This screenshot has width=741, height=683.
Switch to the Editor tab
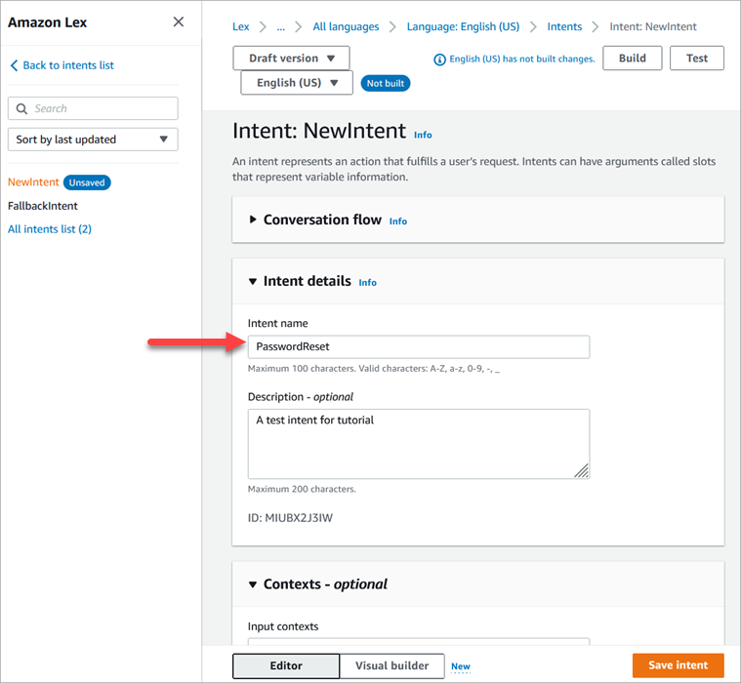click(285, 665)
